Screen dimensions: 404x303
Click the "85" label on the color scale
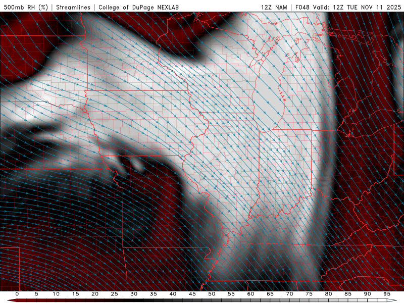[x=348, y=294]
